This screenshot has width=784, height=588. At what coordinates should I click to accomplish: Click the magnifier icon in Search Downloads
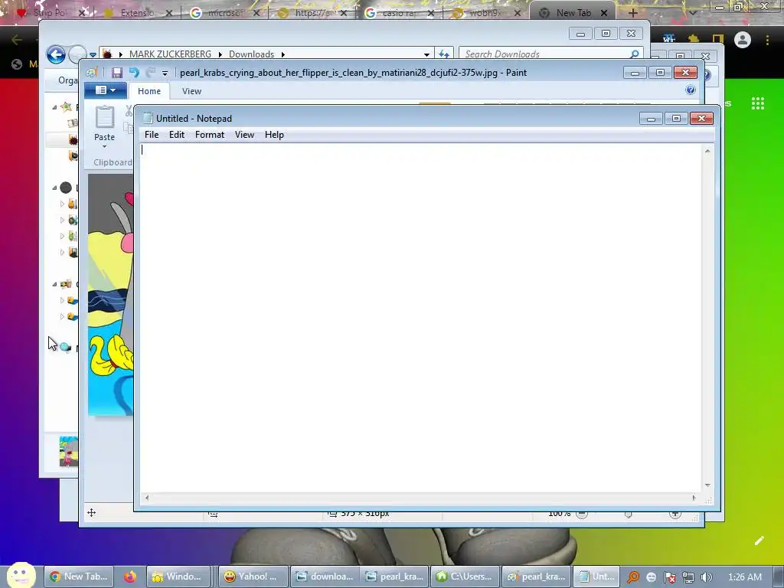[635, 54]
